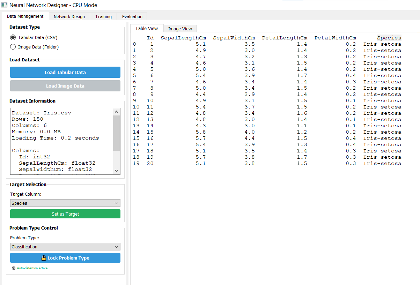Click the application icon in the title bar
This screenshot has height=285, width=420.
point(4,5)
